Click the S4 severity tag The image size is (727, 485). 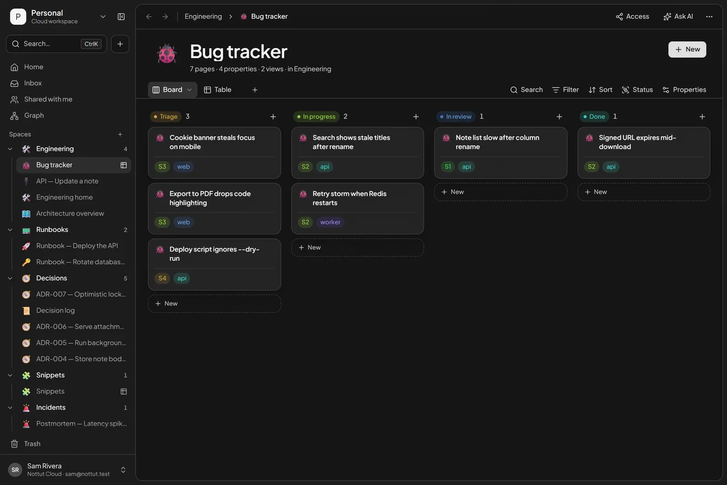point(162,278)
